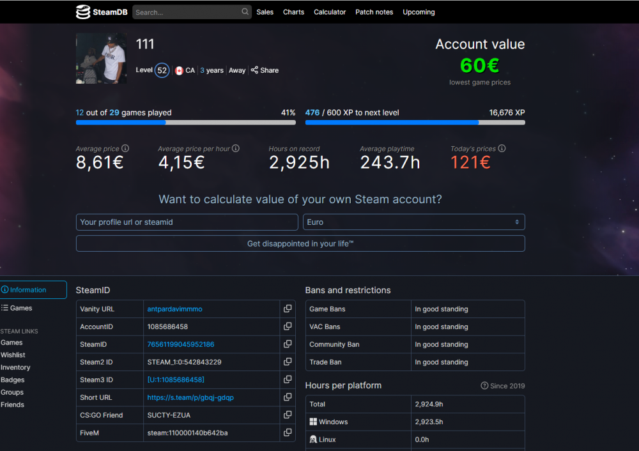Copy the Short URL value
This screenshot has width=639, height=451.
point(288,397)
